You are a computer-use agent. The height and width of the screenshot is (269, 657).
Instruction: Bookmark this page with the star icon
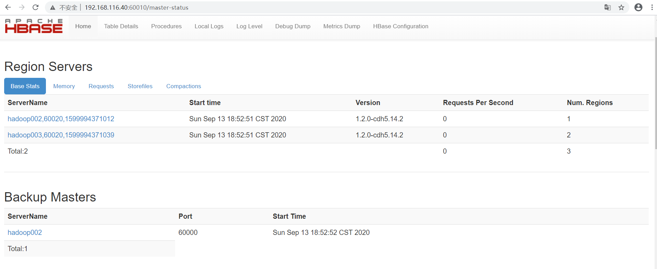pos(621,8)
